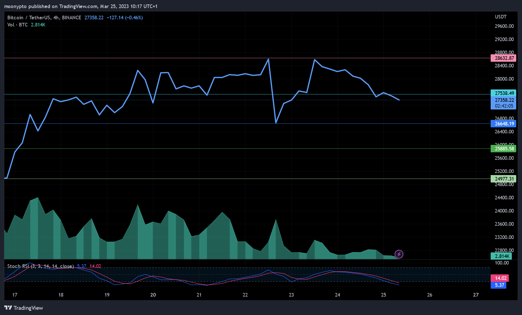Click the 28632.87 pink price label
The height and width of the screenshot is (315, 522).
pos(504,58)
